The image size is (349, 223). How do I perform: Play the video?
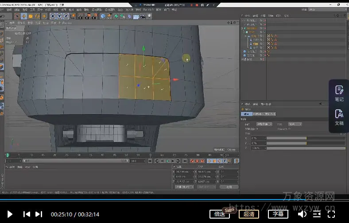click(10, 214)
